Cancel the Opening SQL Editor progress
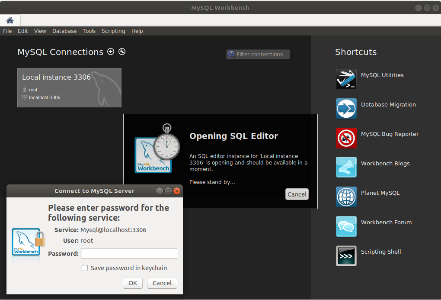 [x=297, y=194]
